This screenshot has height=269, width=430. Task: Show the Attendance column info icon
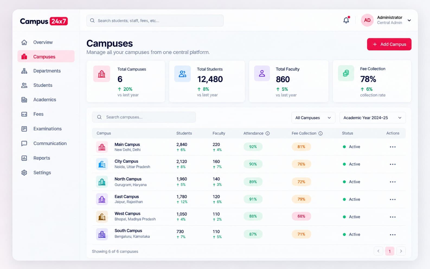point(268,133)
